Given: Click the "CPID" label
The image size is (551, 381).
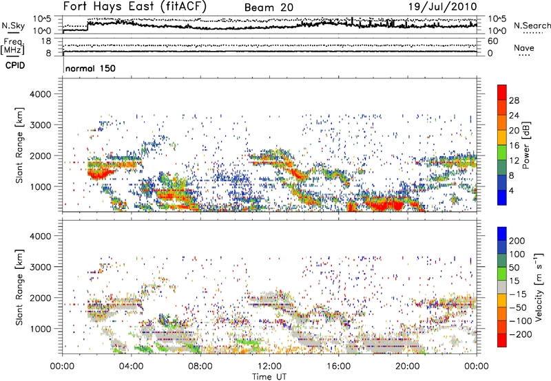Looking at the screenshot, I should 15,65.
